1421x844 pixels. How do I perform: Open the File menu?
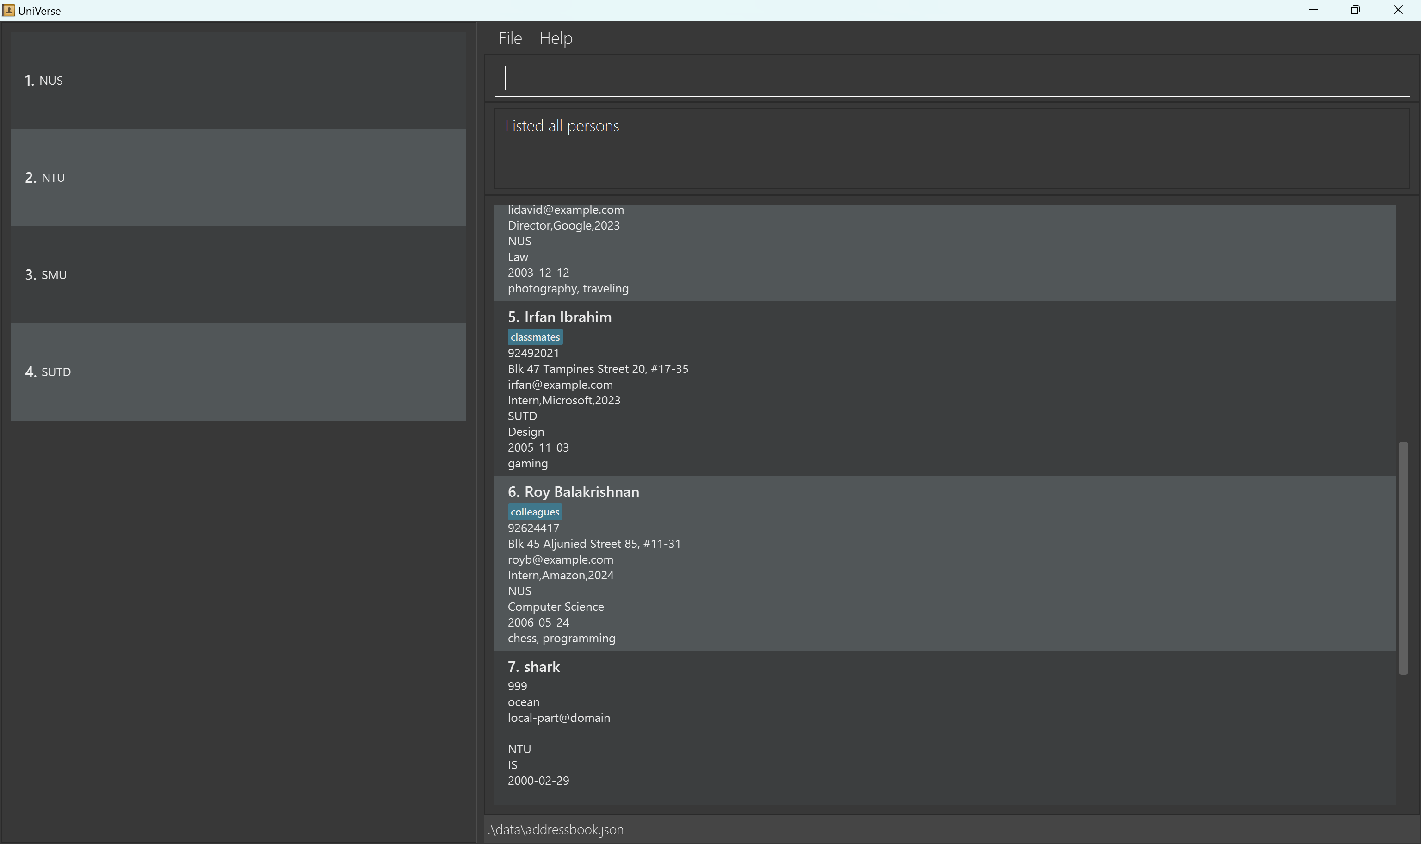510,38
